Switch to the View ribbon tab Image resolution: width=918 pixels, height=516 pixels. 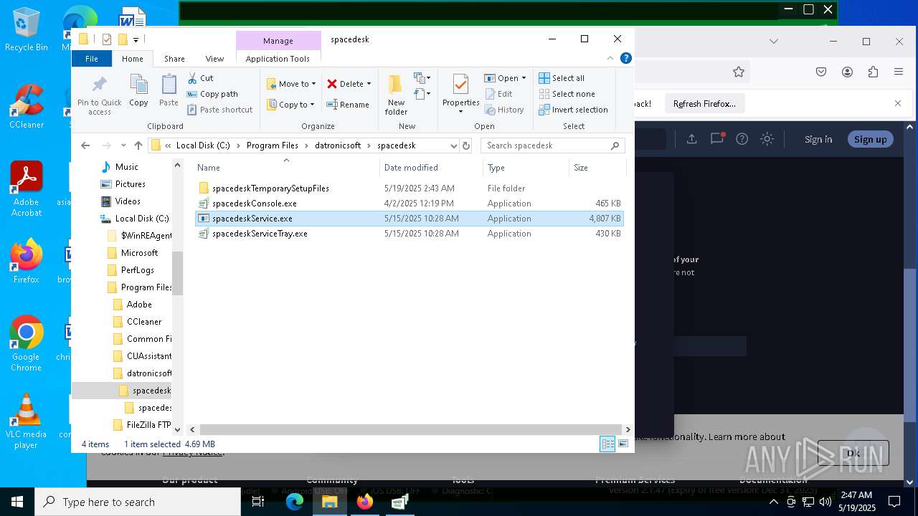[x=214, y=59]
